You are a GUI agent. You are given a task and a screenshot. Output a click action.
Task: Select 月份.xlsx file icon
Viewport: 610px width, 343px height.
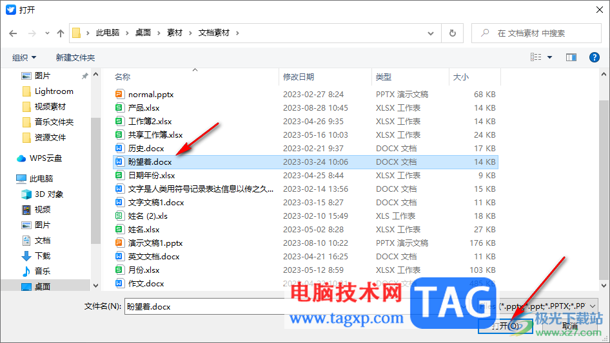[x=119, y=270]
